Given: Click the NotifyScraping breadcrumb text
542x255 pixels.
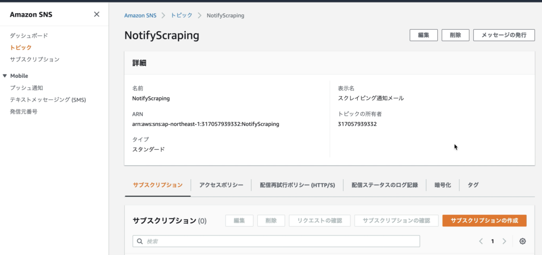Looking at the screenshot, I should click(225, 15).
